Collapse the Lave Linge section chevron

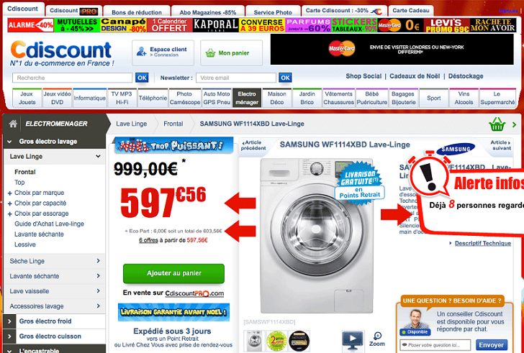point(98,156)
